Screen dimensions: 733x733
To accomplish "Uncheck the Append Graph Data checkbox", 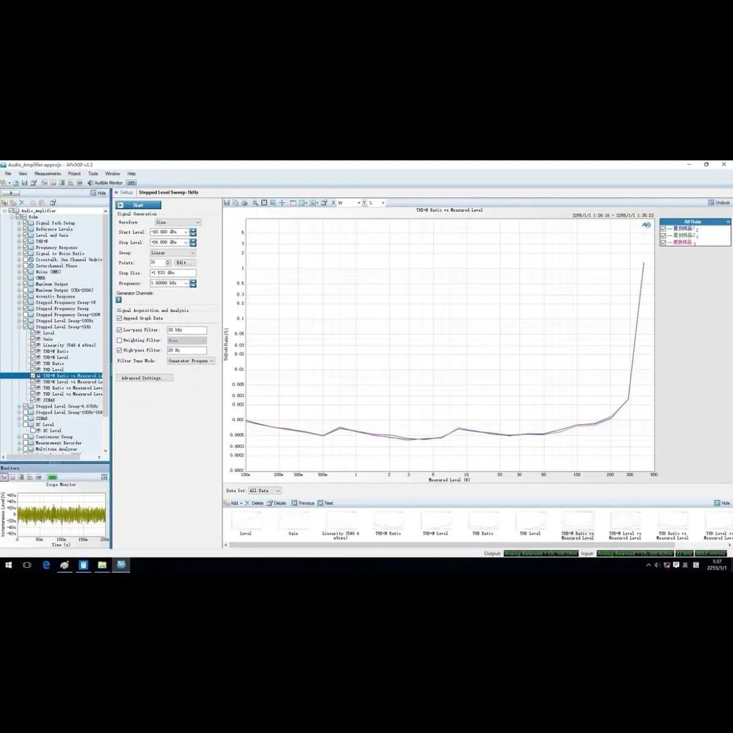I will click(x=120, y=318).
